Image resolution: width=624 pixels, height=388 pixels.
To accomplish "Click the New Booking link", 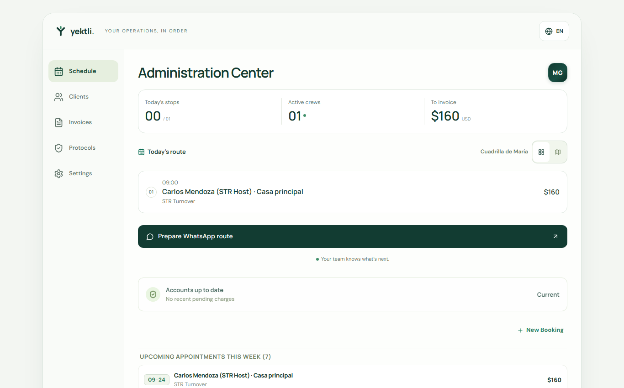I will [x=541, y=330].
